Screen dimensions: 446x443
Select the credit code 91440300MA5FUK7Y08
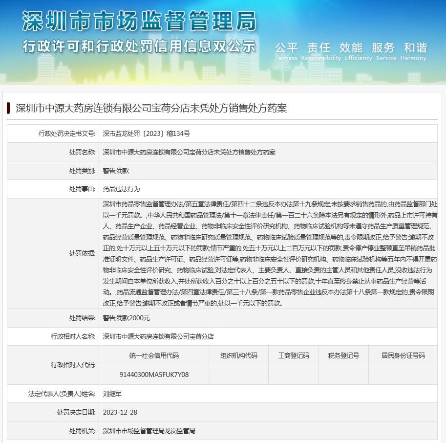coord(154,375)
